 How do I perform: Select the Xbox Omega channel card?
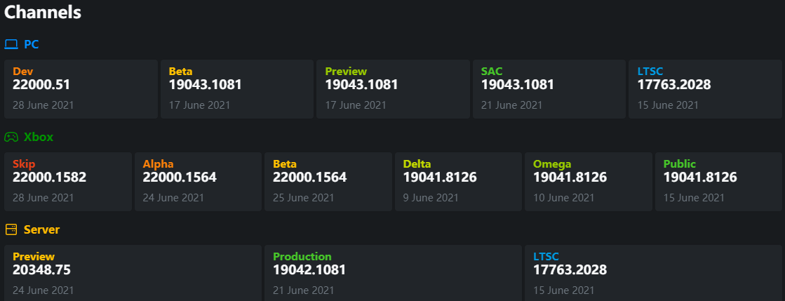click(589, 182)
